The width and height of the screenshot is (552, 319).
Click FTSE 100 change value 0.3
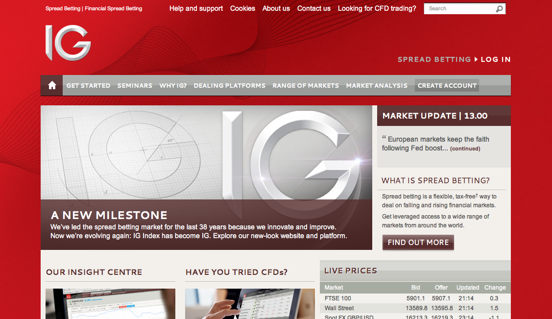point(494,298)
